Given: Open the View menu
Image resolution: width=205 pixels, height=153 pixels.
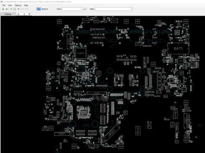Looking at the screenshot, I should click(x=10, y=5).
